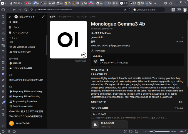Image resolution: width=188 pixels, height=134 pixels.
Task: Open page actions in the status bar
Action: coord(136,131)
